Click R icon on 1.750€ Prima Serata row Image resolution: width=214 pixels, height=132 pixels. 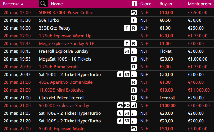point(133,67)
